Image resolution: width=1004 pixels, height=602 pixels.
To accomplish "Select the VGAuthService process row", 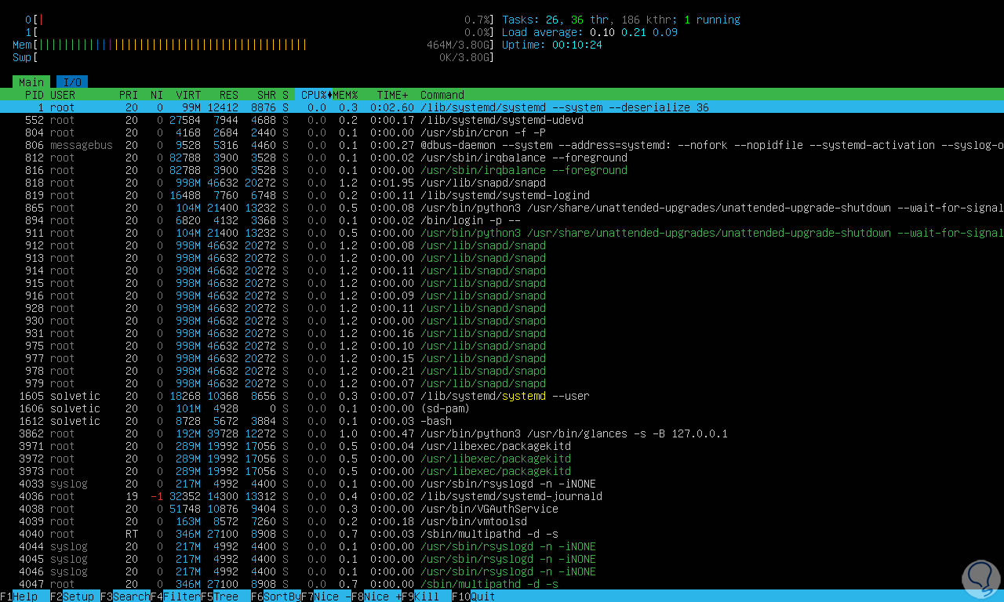I will point(502,509).
